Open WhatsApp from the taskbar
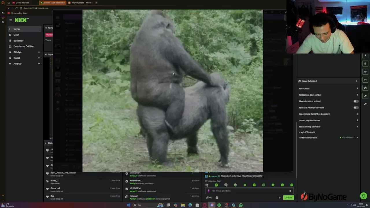The image size is (370, 208). pyautogui.click(x=241, y=205)
